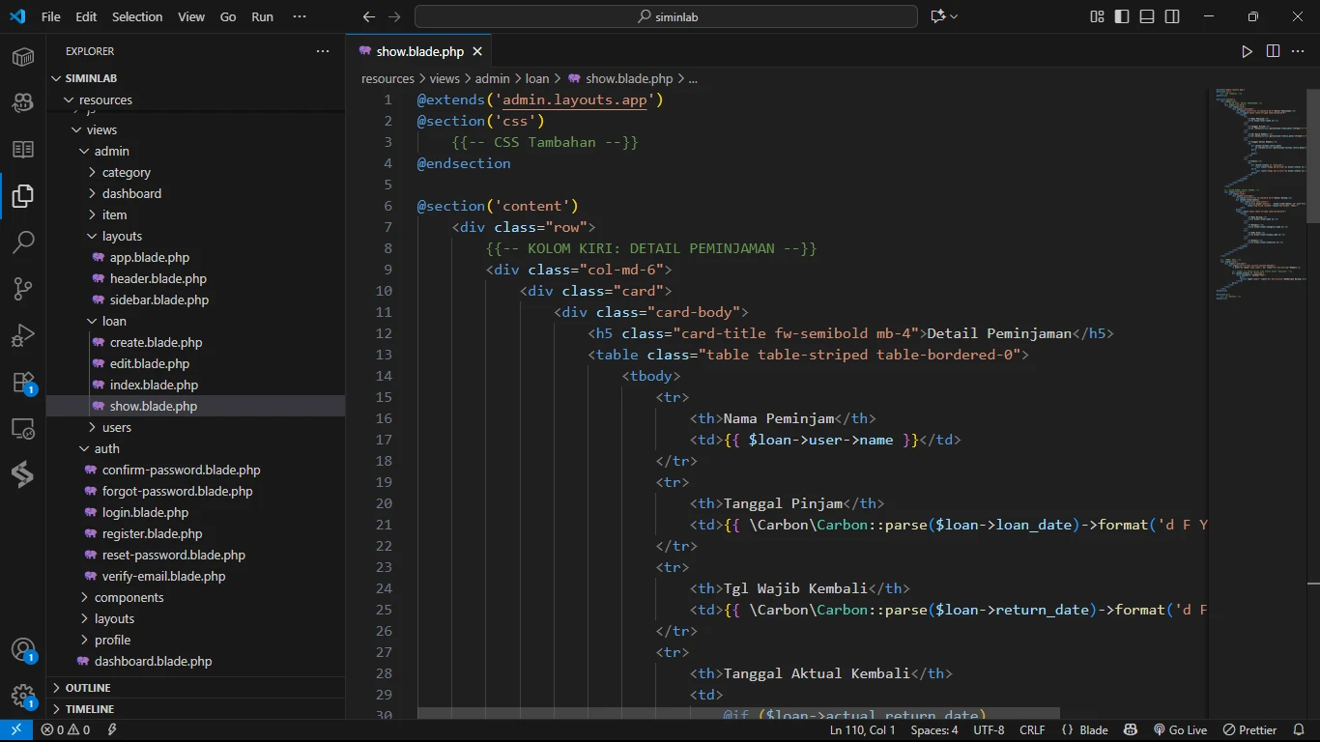Expand the OUTLINE section
The image size is (1320, 742).
(88, 688)
